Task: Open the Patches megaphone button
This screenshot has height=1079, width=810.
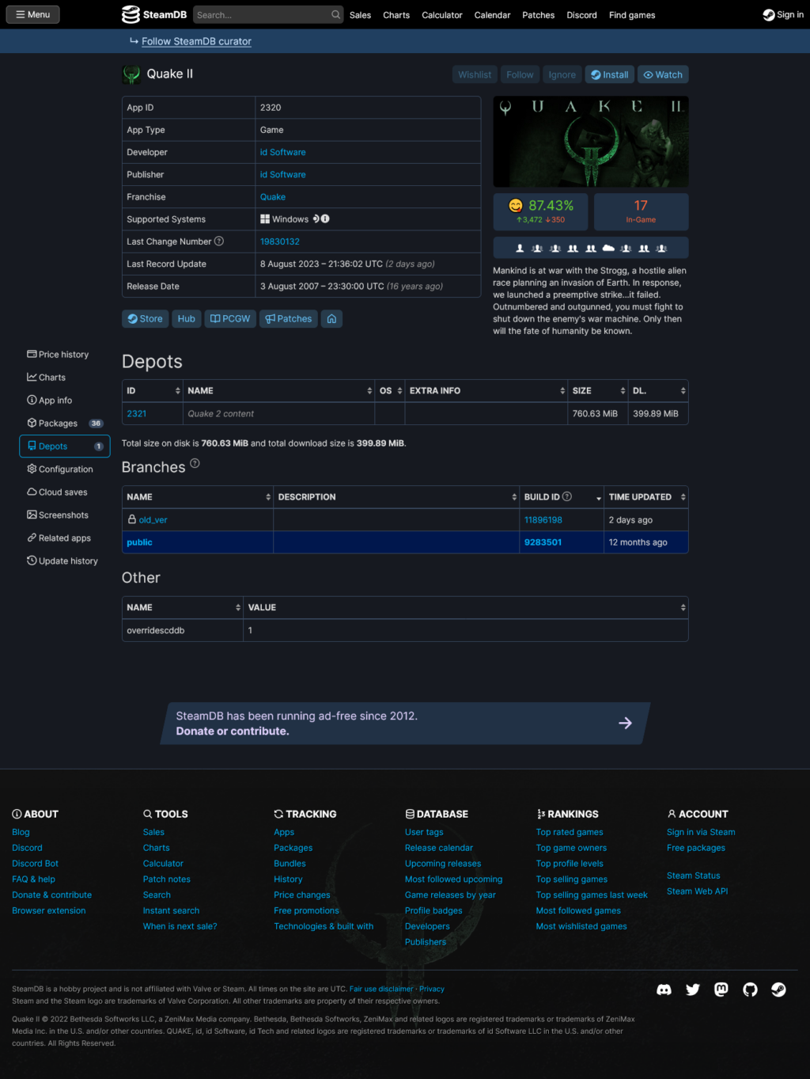Action: tap(289, 318)
